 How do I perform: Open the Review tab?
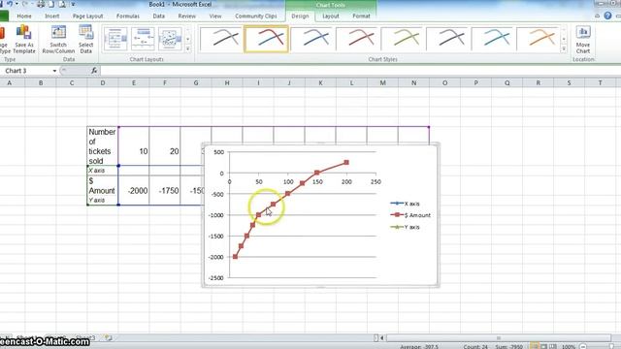coord(186,16)
